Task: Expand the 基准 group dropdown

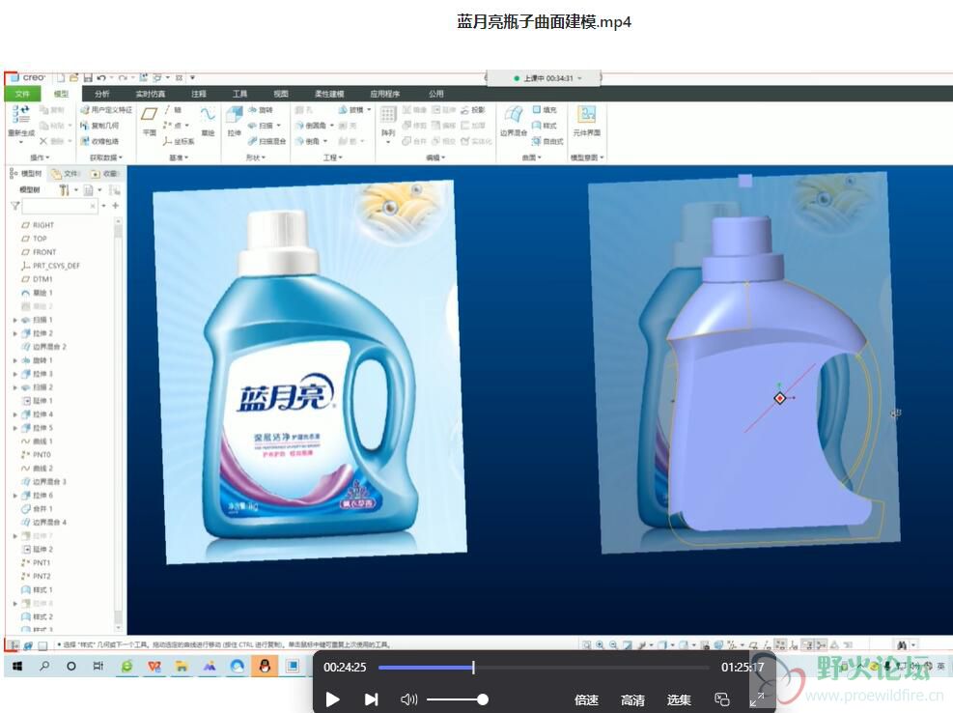Action: click(178, 157)
